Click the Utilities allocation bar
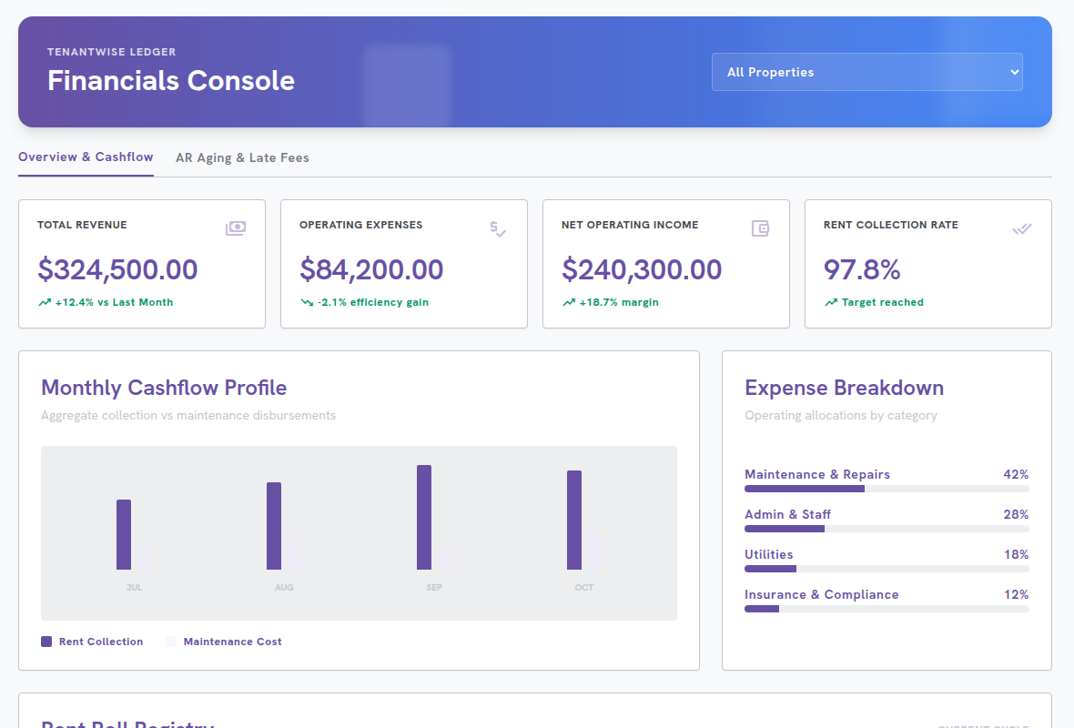This screenshot has height=728, width=1074. (x=887, y=569)
